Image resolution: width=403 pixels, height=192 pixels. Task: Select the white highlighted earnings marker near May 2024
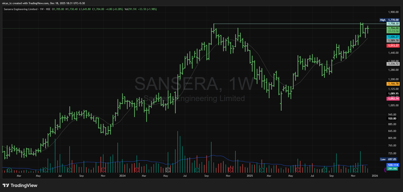coord(168,170)
